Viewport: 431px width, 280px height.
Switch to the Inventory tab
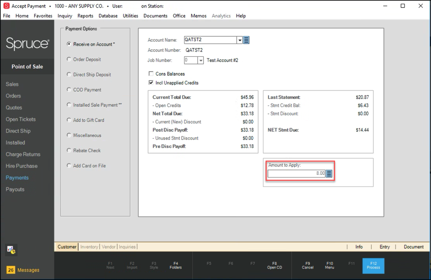pos(89,247)
